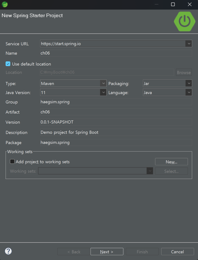Click the 'Artifact' label
198x260 pixels.
coord(13,112)
